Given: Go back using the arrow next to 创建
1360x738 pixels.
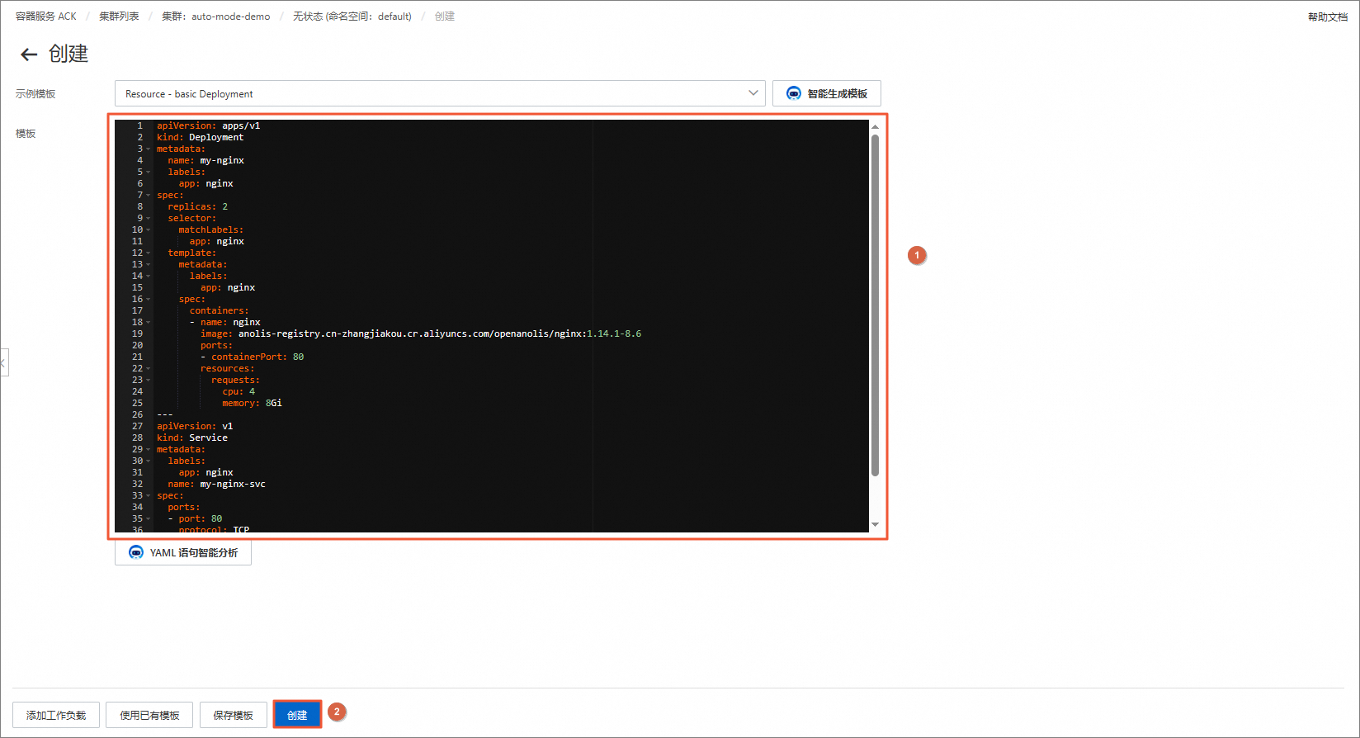Looking at the screenshot, I should point(29,54).
